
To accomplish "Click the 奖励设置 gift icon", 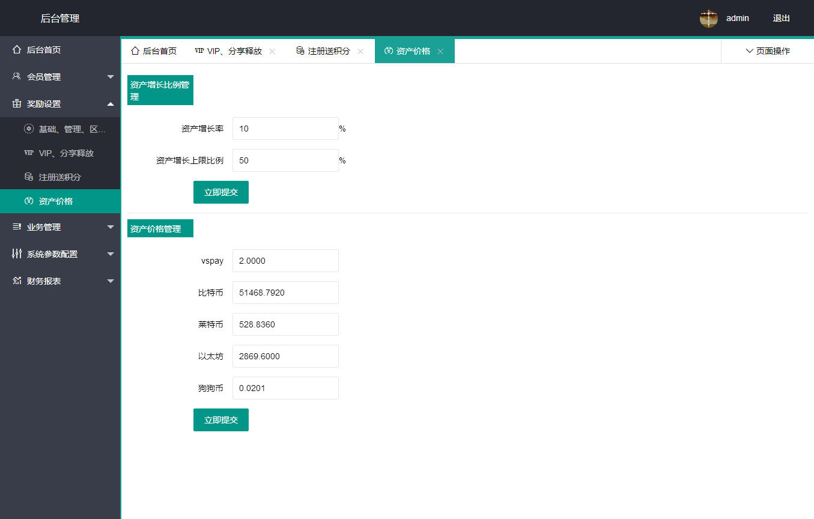I will pyautogui.click(x=17, y=104).
